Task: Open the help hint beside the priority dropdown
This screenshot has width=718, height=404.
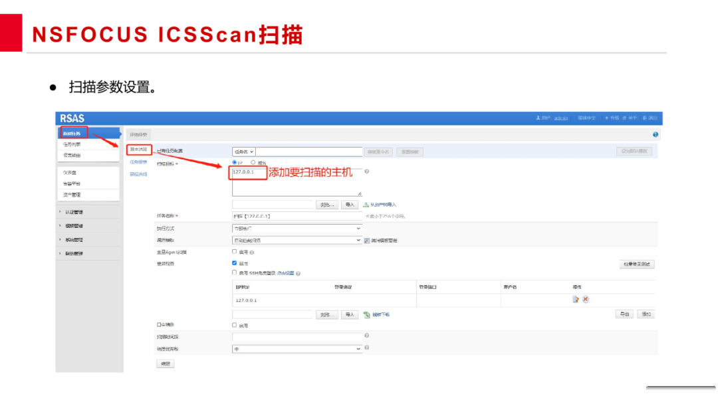Action: point(367,348)
